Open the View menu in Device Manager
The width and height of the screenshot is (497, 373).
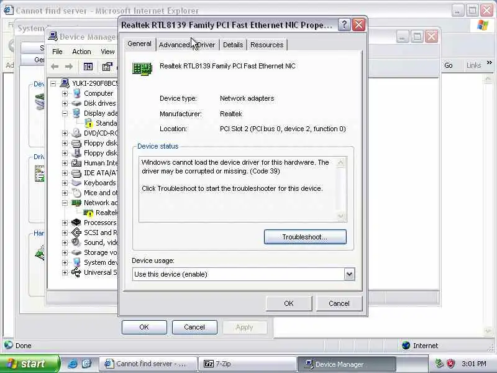coord(107,52)
